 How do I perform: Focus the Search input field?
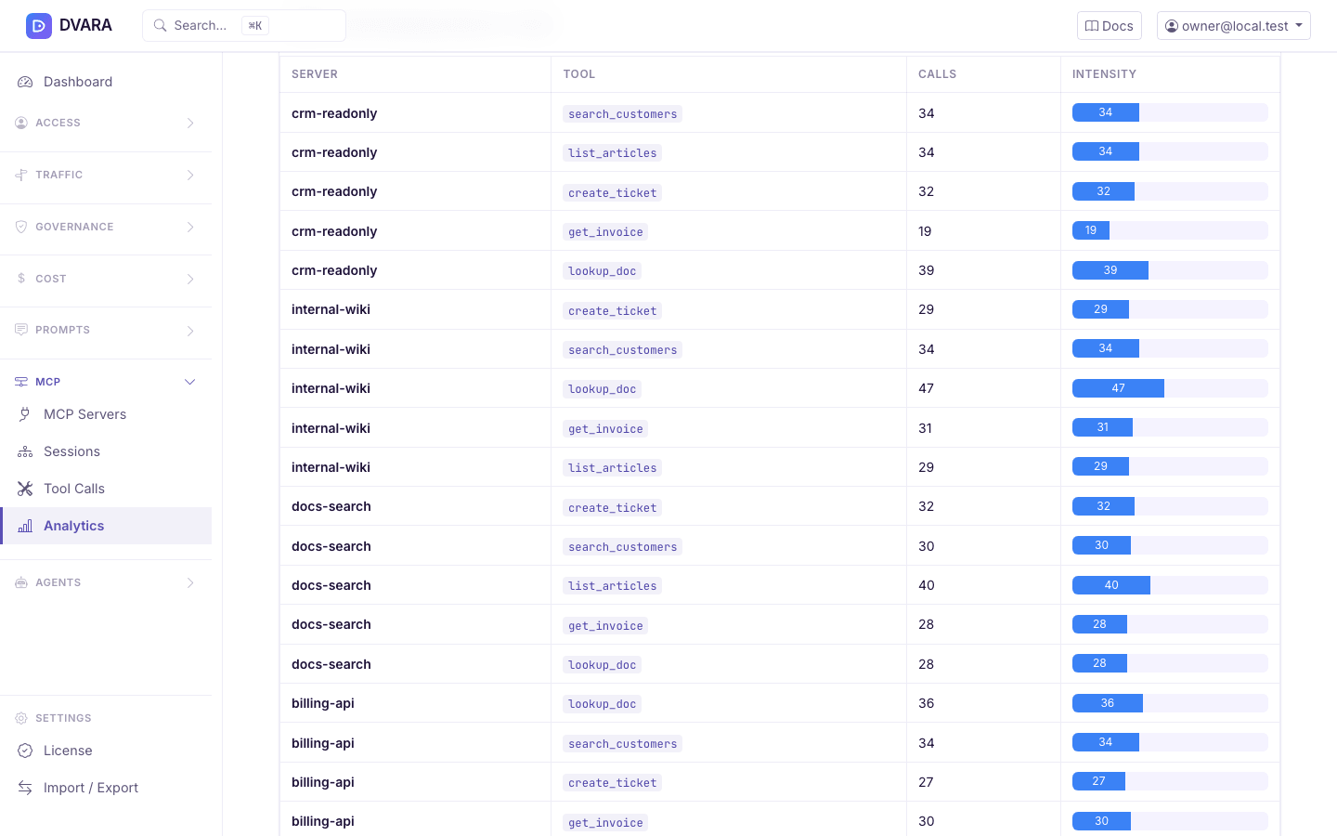click(244, 26)
